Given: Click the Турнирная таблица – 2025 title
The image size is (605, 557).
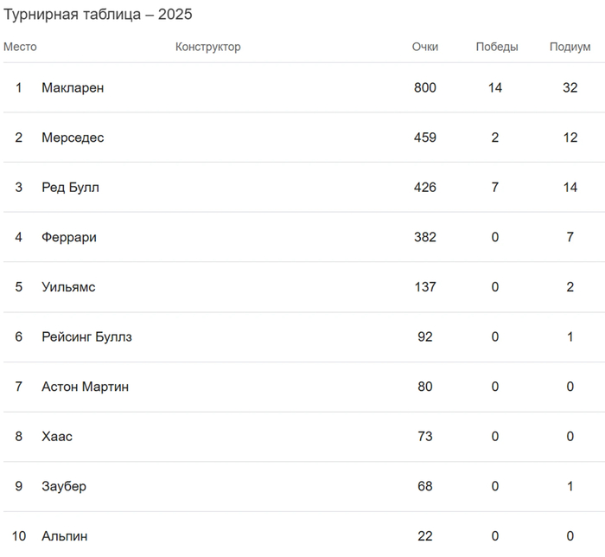Looking at the screenshot, I should (x=99, y=15).
